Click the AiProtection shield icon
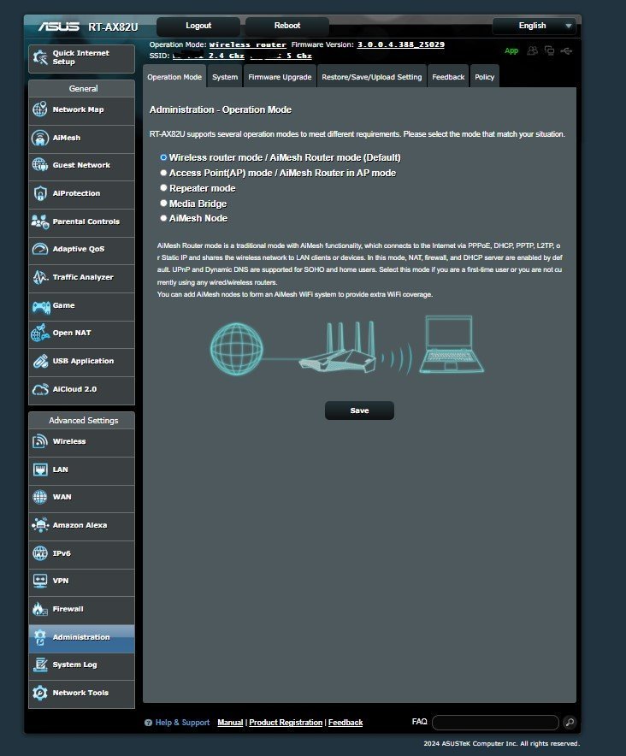Screen dimensions: 626x756 pos(40,193)
